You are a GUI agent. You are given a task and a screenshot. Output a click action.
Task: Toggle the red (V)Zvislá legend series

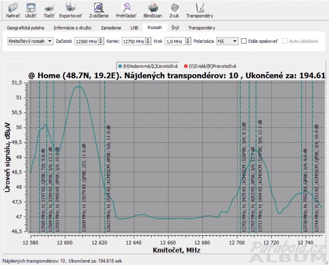[210, 66]
